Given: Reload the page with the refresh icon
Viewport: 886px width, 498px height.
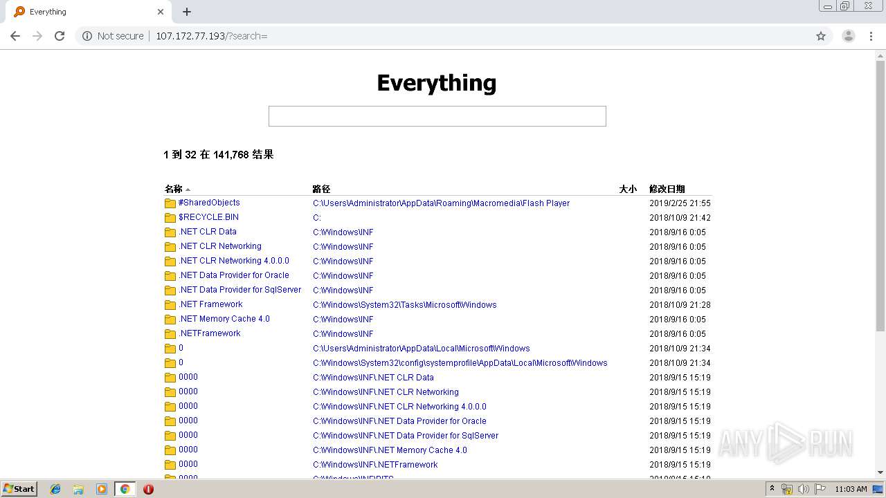Looking at the screenshot, I should pos(60,36).
